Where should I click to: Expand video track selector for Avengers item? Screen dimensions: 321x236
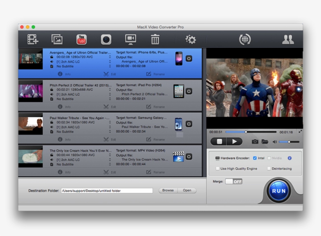tap(110, 57)
